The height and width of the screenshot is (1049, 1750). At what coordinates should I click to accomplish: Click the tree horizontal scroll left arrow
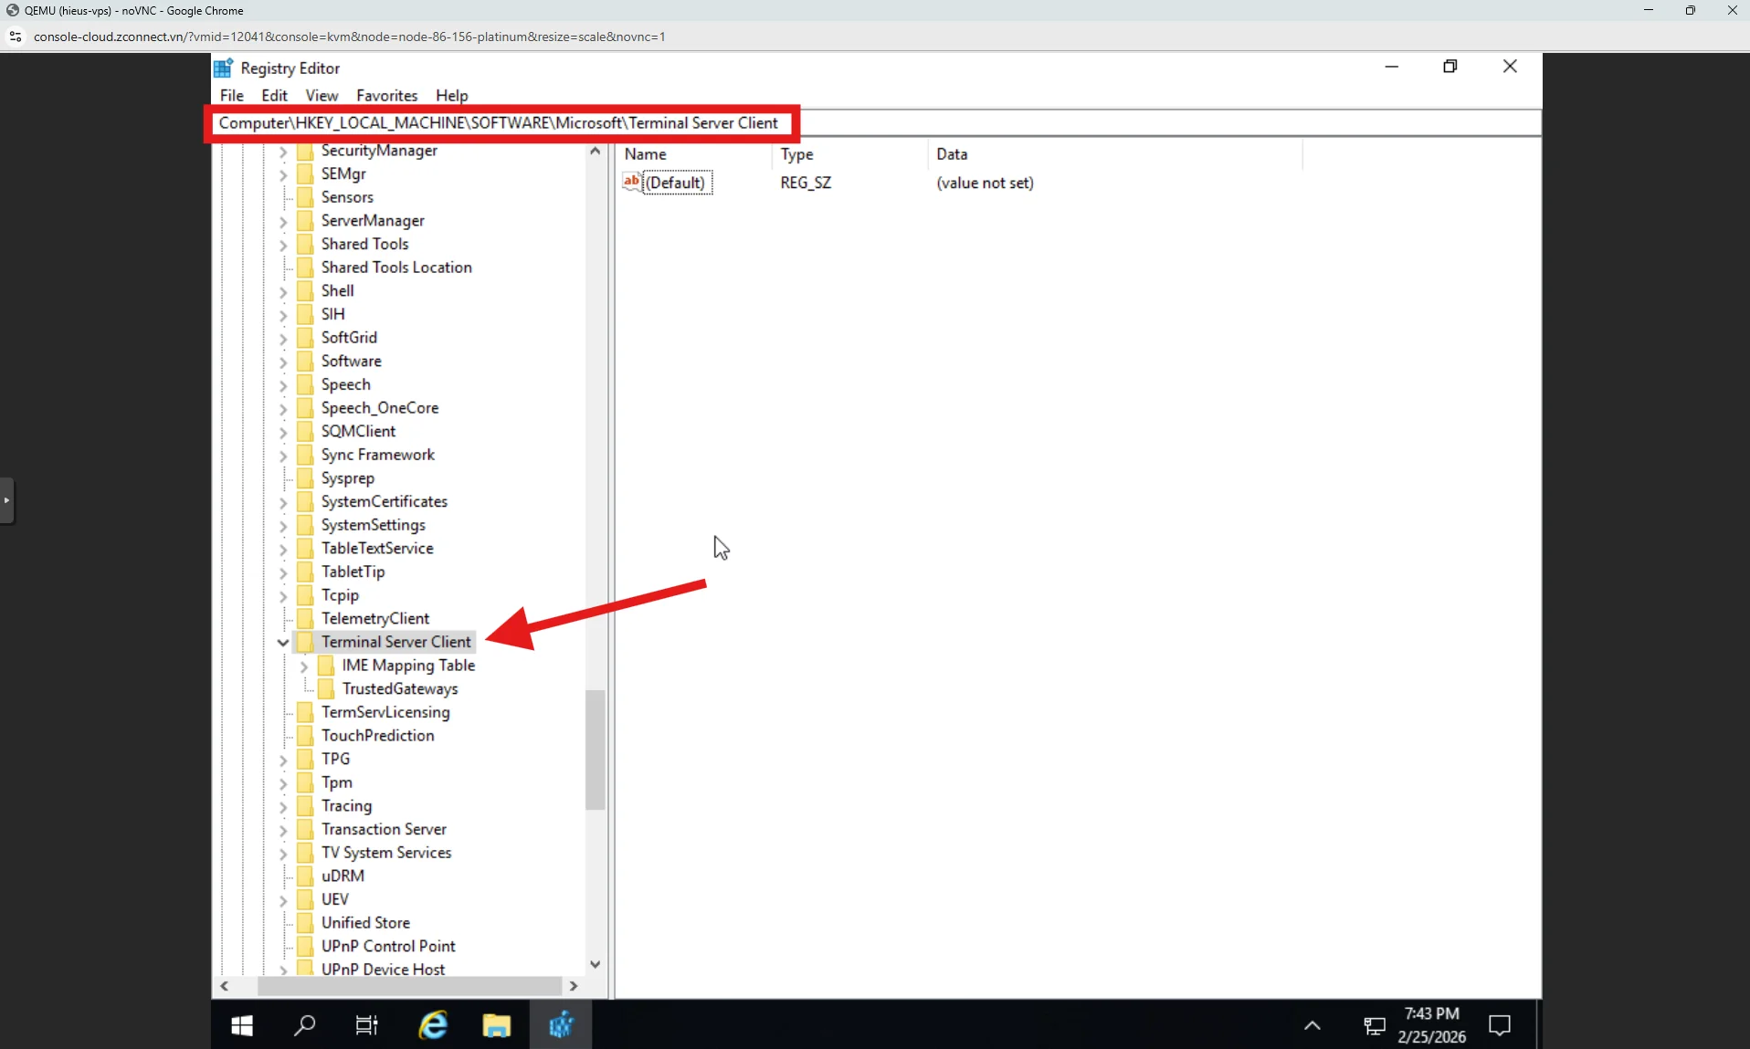click(225, 986)
